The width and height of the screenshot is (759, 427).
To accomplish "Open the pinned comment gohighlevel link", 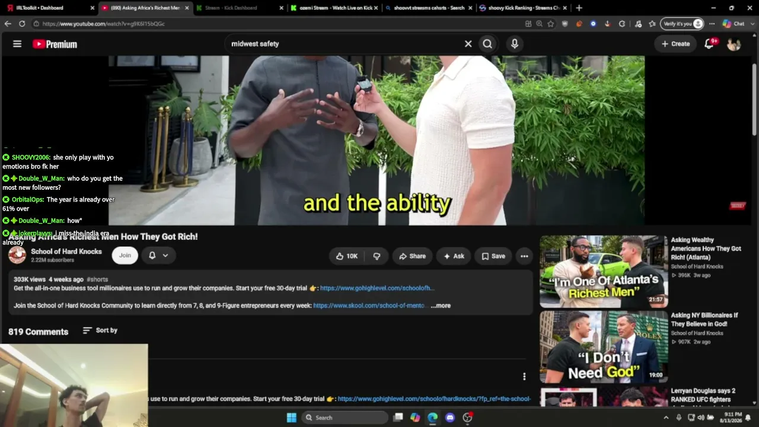I will pyautogui.click(x=434, y=399).
